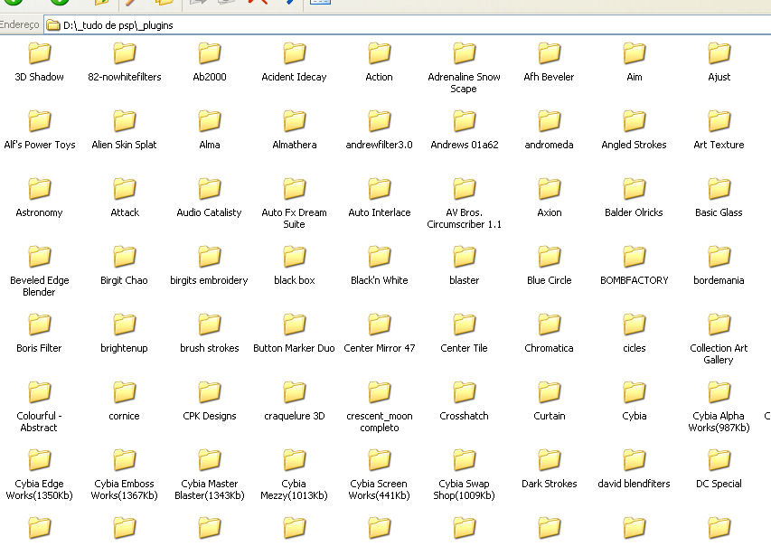
Task: Select the 'Cybia Emboss Works(1367Kb)' folder label
Action: pyautogui.click(x=125, y=490)
